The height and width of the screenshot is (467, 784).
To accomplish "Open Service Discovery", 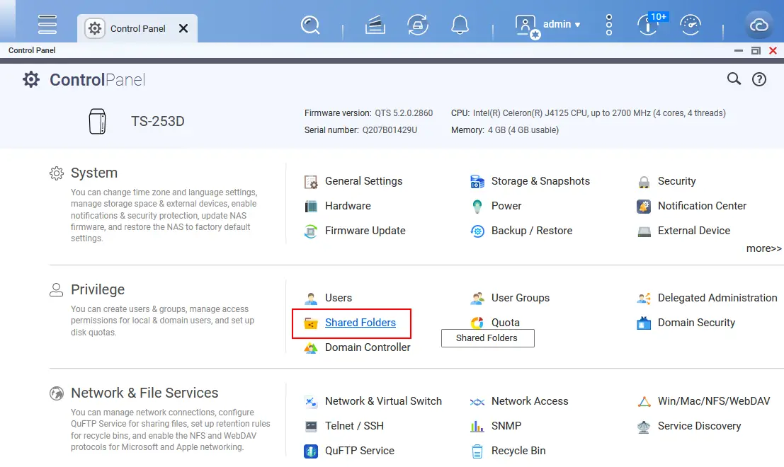I will pos(689,426).
